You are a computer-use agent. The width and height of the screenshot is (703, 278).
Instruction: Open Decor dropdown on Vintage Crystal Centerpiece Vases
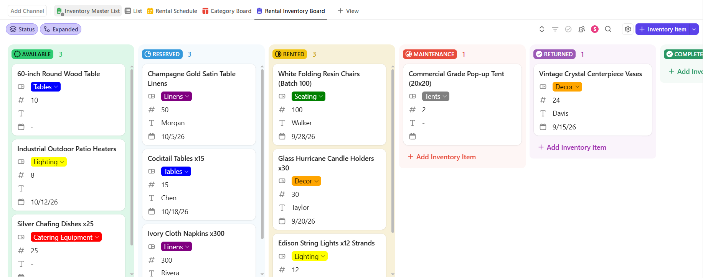[567, 87]
